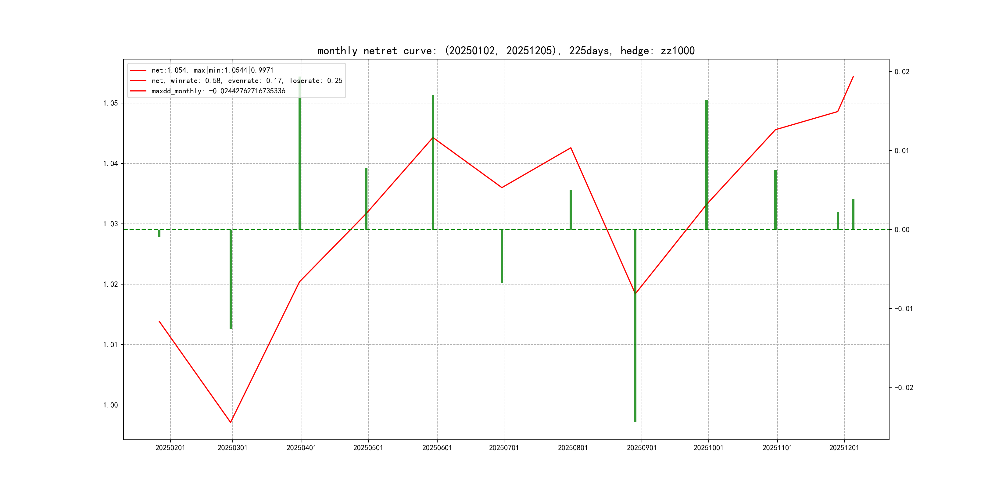Click the 20250901 x-axis label
988x494 pixels.
pyautogui.click(x=641, y=448)
